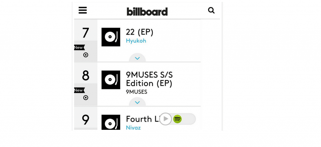Screen dimensions: 321x147
Task: Click the New badge on rank 8
Action: (x=79, y=90)
